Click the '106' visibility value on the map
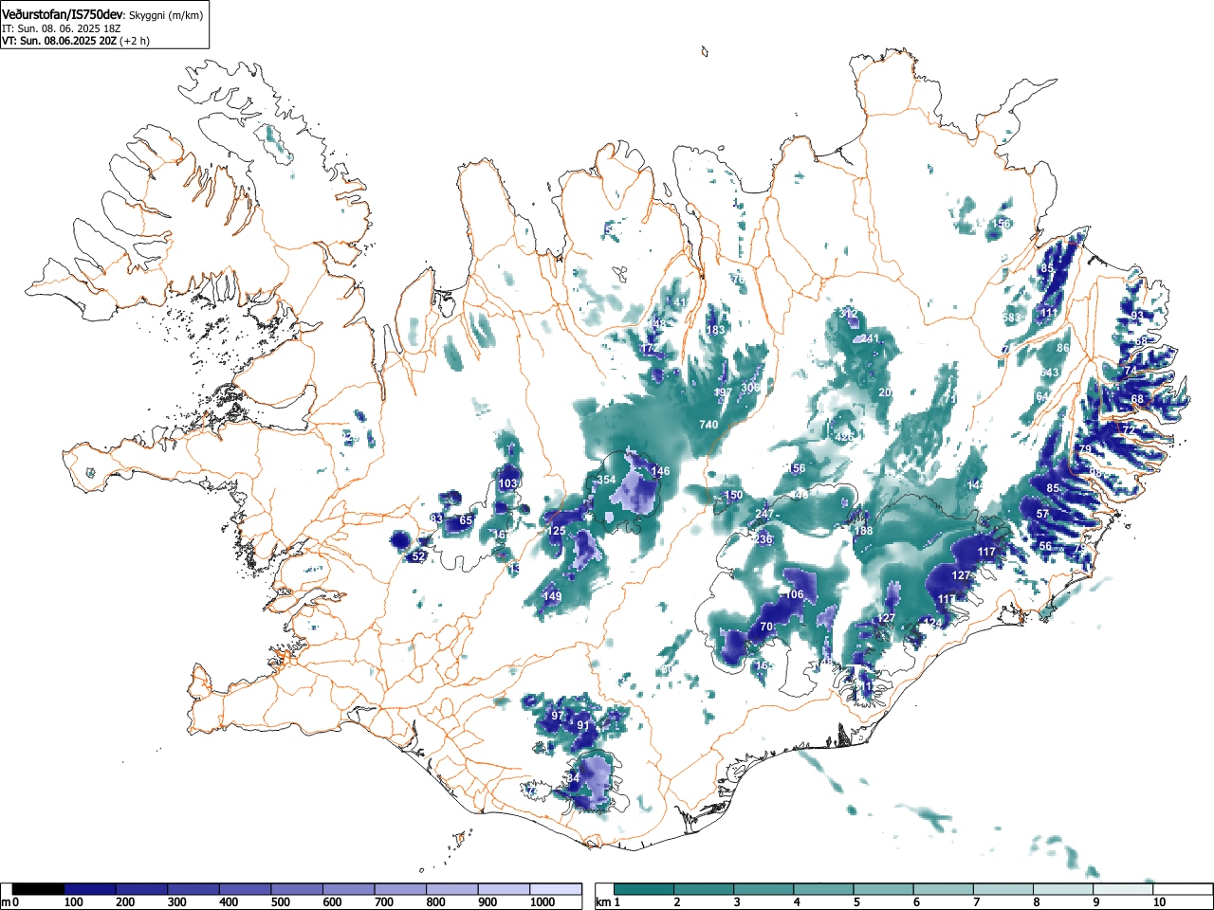1214x910 pixels. [x=795, y=595]
